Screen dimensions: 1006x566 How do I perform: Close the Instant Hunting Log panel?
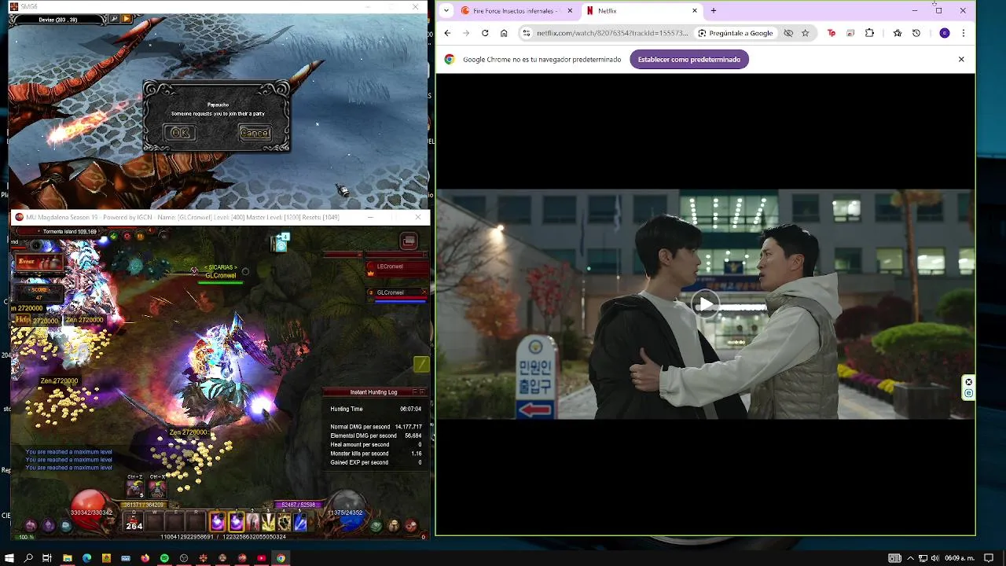tap(422, 391)
